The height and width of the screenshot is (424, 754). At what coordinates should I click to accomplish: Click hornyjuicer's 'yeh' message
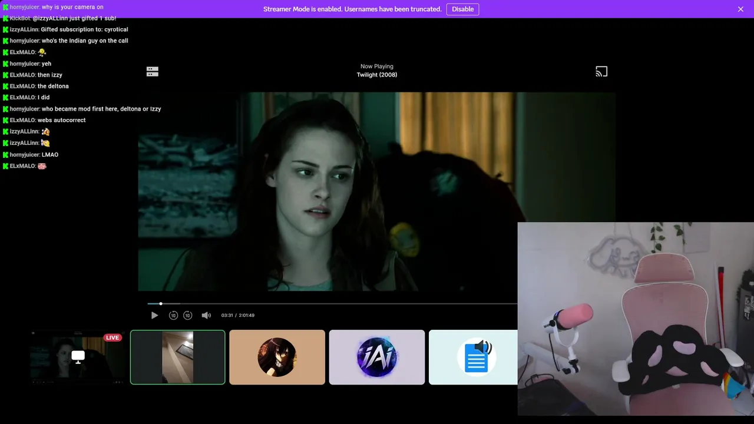[47, 64]
